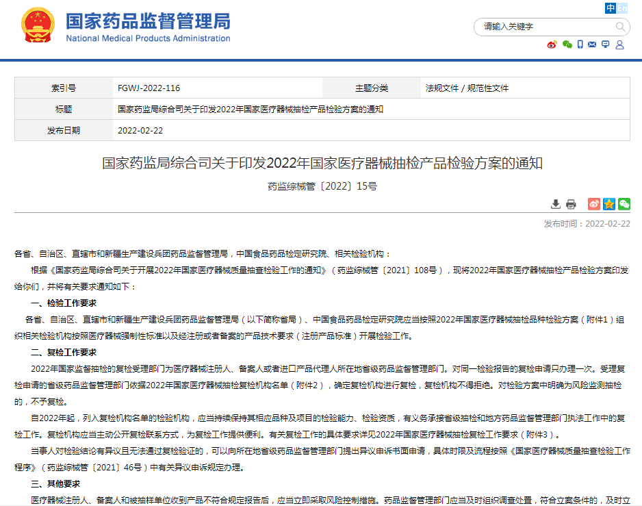Image resolution: width=642 pixels, height=506 pixels.
Task: Click the email envelope icon in header
Action: pos(593,45)
